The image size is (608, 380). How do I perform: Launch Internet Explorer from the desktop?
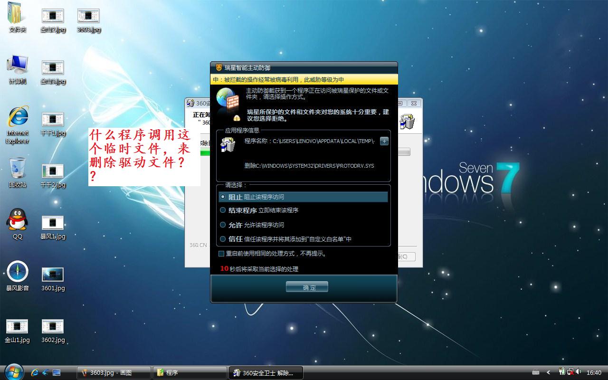pyautogui.click(x=18, y=125)
